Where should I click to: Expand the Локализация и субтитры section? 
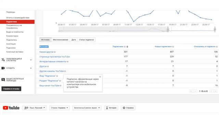31,60
